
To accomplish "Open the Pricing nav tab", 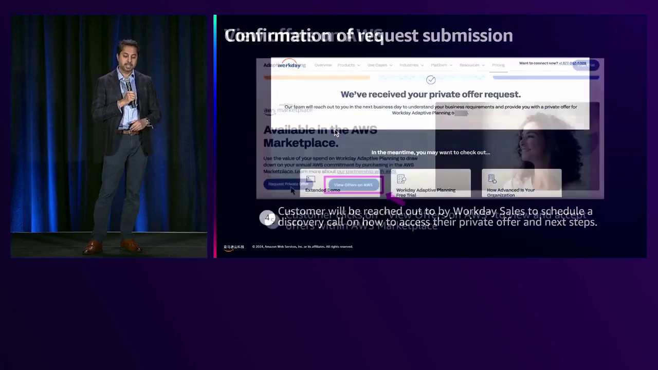I will click(498, 65).
